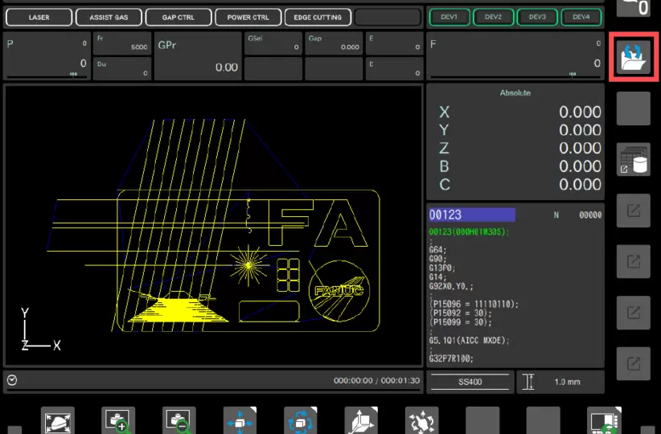Open the 1.0 mm thickness selector
This screenshot has height=434, width=661.
560,382
